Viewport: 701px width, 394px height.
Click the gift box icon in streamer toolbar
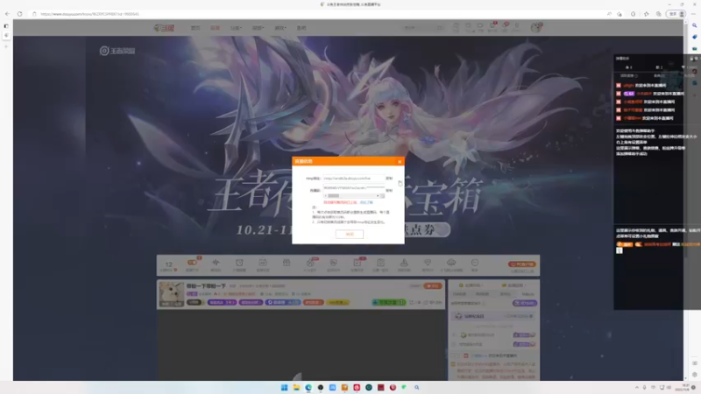pos(287,264)
